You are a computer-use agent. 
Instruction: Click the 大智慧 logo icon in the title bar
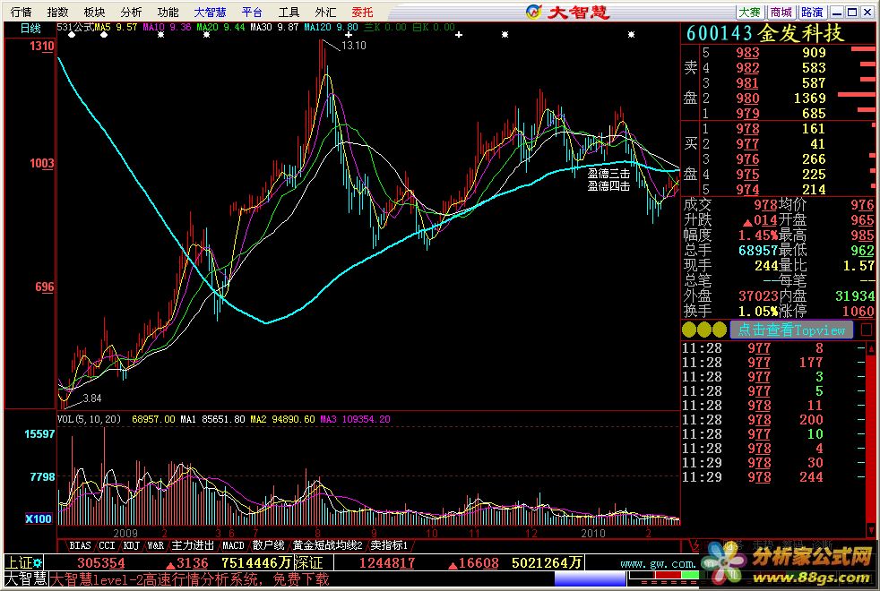(534, 12)
